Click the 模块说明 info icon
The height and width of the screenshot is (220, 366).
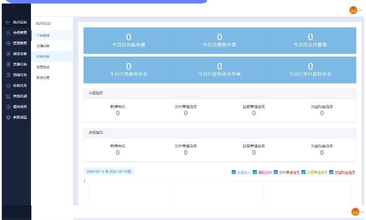click(8, 107)
